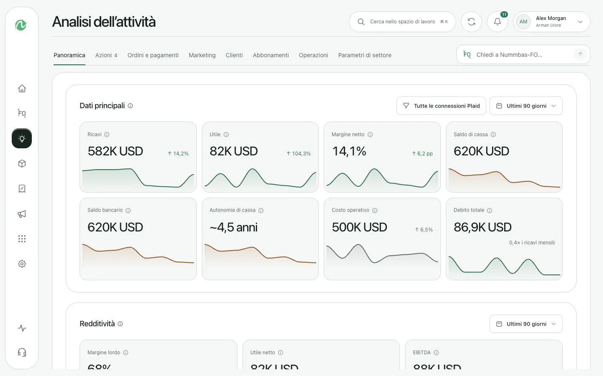Open the megaphone marketing sidebar icon
Screen dimensions: 603x376
pos(22,214)
